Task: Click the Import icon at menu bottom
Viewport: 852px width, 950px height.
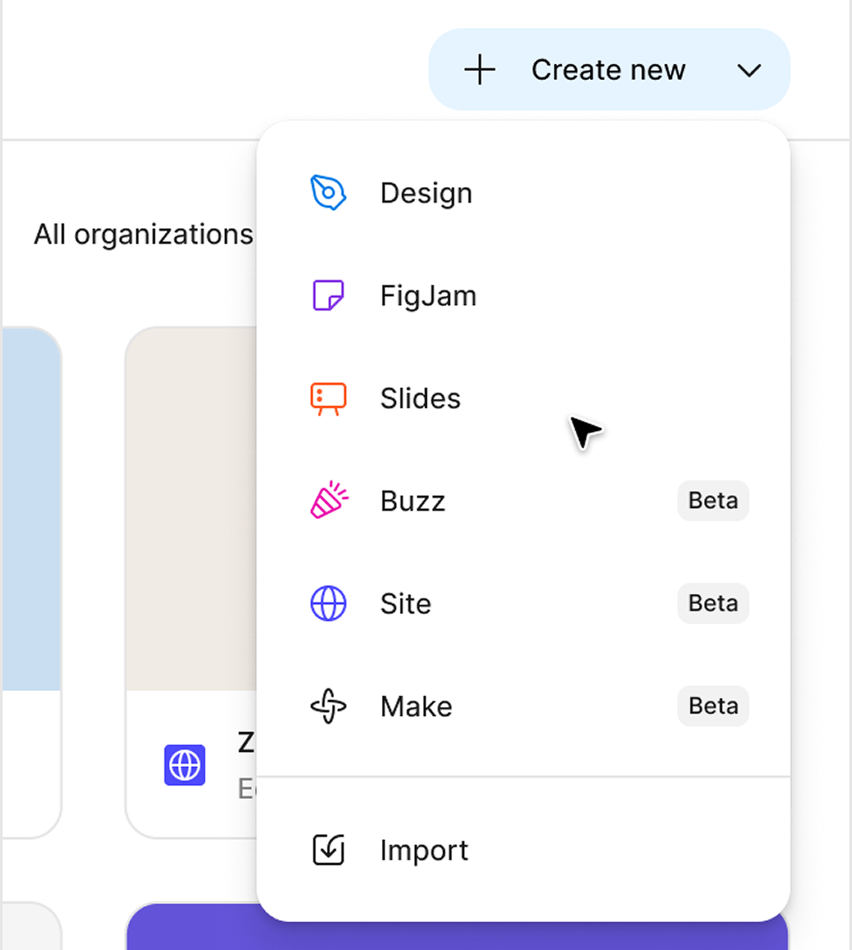Action: tap(328, 849)
